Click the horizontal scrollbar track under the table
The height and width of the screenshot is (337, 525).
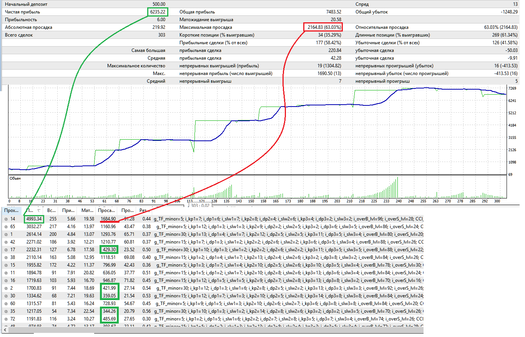215,330
